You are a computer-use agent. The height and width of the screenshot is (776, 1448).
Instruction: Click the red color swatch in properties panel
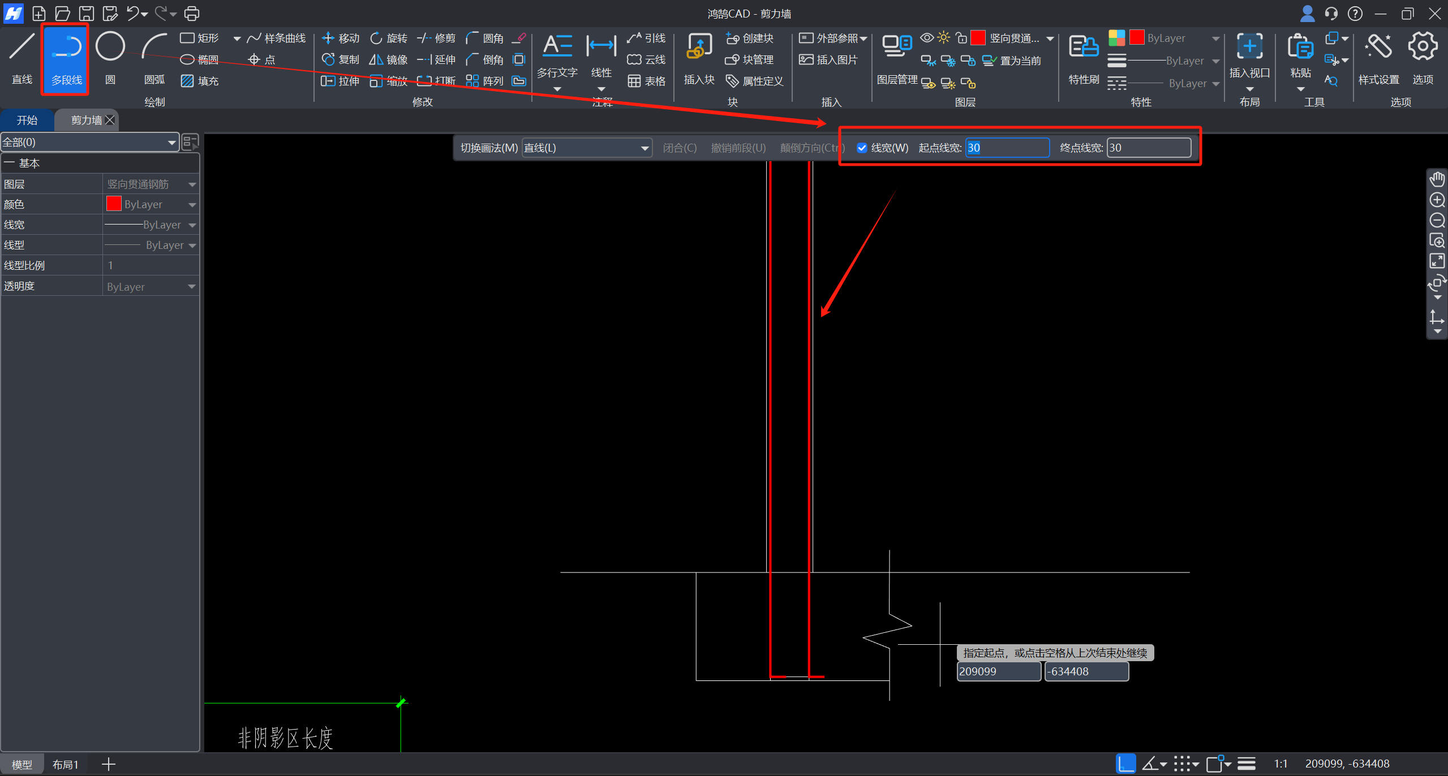pyautogui.click(x=114, y=204)
